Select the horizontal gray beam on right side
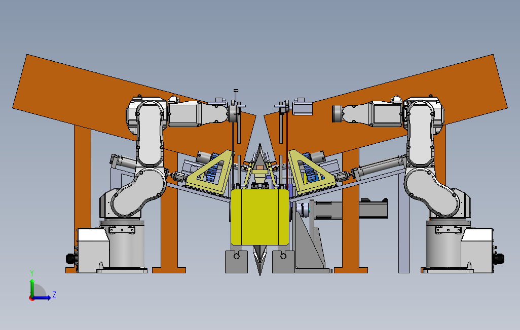Viewport: 520px width, 330px height. click(x=351, y=210)
